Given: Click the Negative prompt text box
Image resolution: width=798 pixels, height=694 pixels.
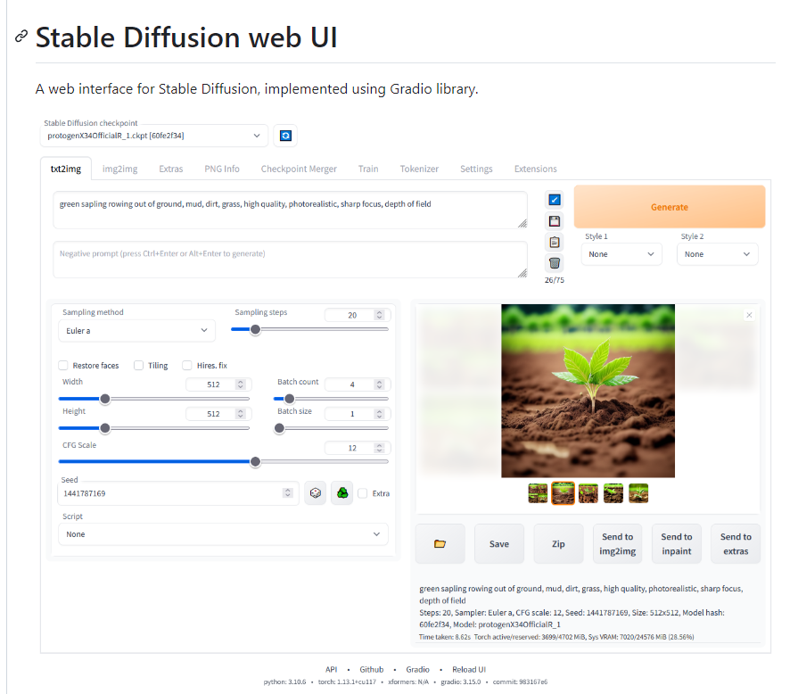Looking at the screenshot, I should coord(290,260).
